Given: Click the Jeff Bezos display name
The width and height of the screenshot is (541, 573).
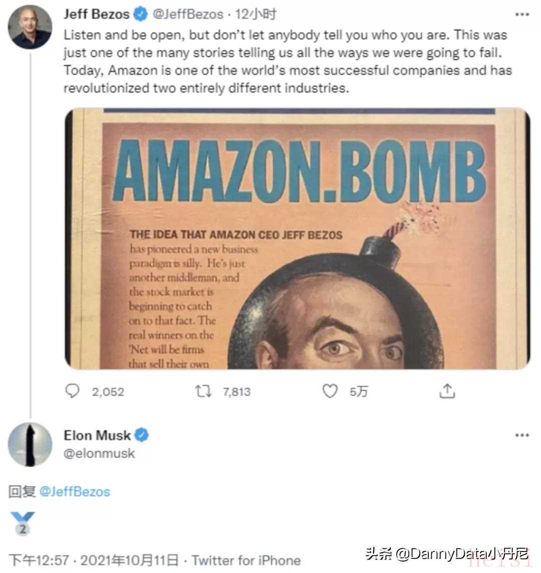Looking at the screenshot, I should tap(96, 15).
